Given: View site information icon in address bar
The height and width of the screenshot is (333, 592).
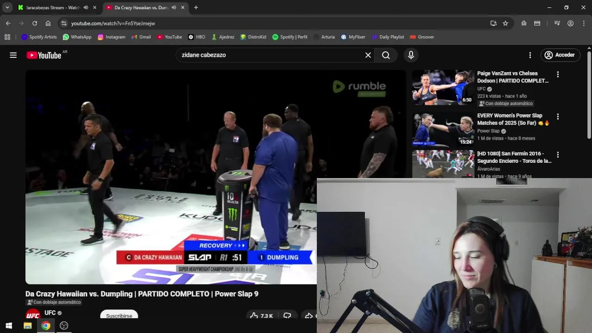Looking at the screenshot, I should (x=64, y=23).
